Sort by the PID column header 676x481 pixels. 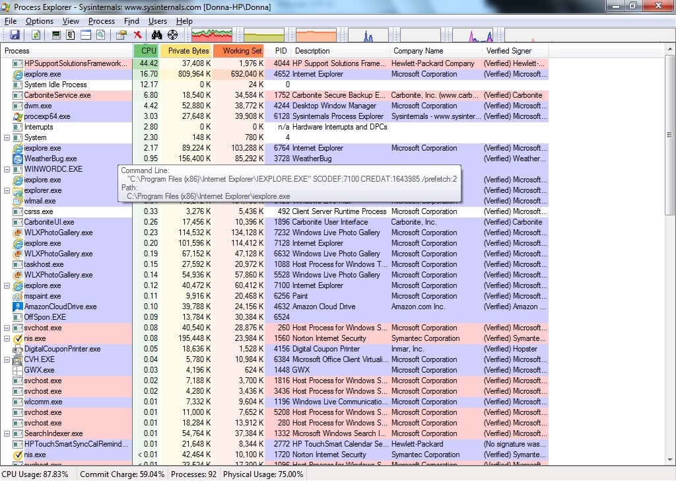tap(278, 51)
